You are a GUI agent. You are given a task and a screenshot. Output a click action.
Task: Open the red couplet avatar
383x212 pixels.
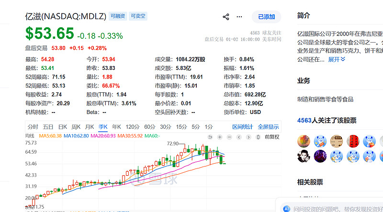(353, 141)
